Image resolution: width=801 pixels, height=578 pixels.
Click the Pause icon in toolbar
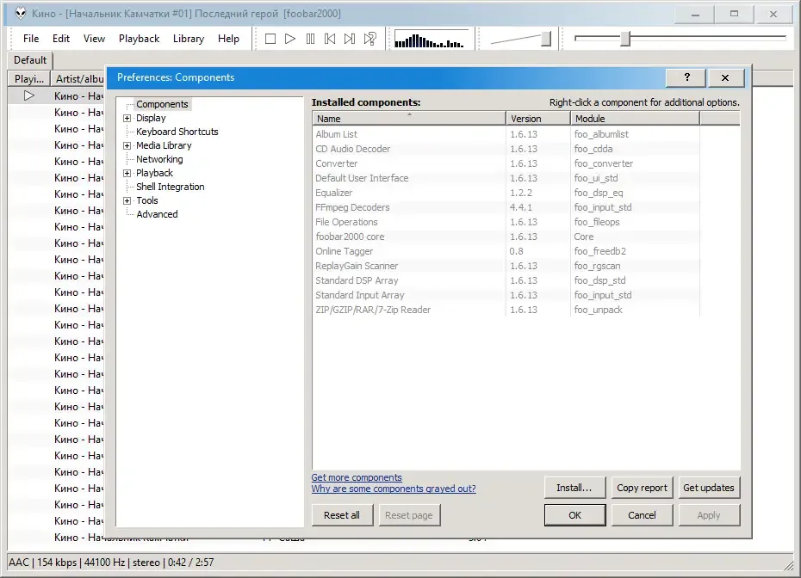click(x=310, y=39)
